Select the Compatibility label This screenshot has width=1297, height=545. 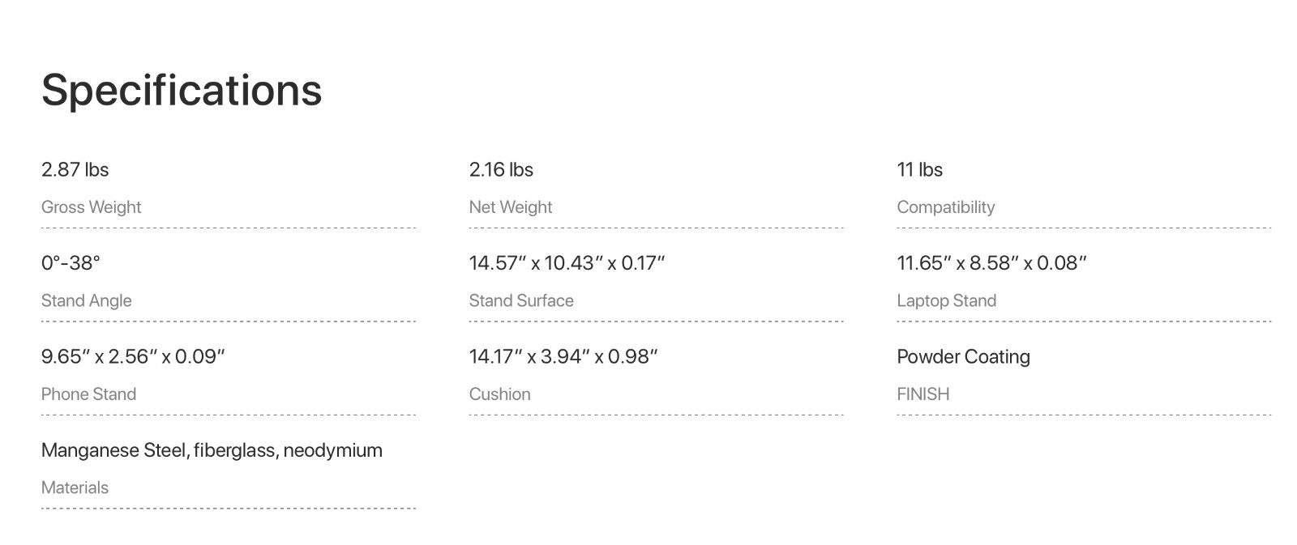(945, 207)
